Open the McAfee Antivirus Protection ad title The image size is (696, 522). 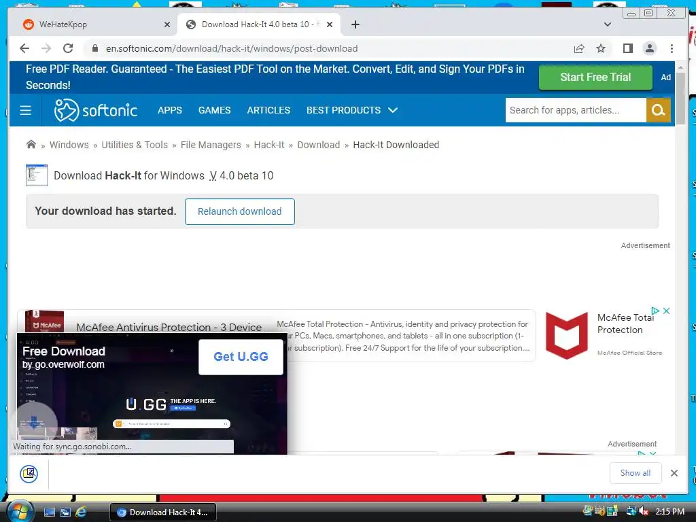point(169,327)
